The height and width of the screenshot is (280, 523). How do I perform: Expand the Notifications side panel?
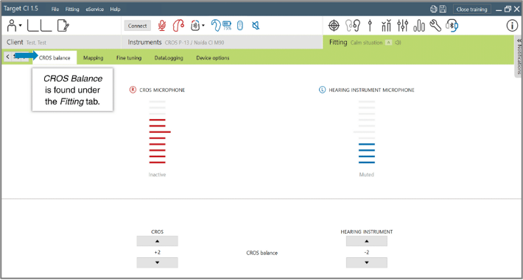(x=519, y=57)
